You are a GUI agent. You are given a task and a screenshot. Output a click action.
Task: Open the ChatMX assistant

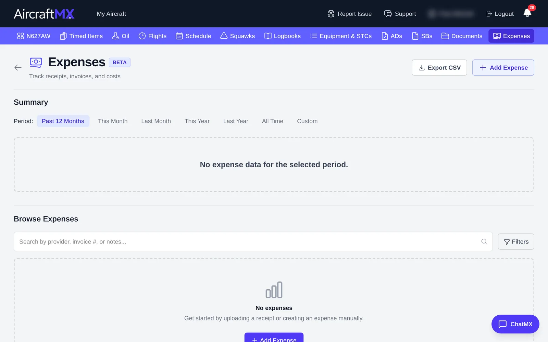coord(515,324)
